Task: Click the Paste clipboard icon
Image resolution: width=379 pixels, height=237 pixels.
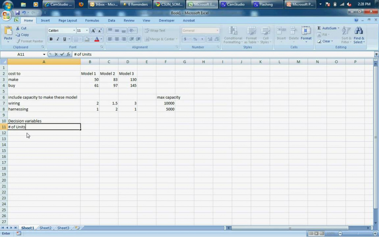Action: [8, 32]
